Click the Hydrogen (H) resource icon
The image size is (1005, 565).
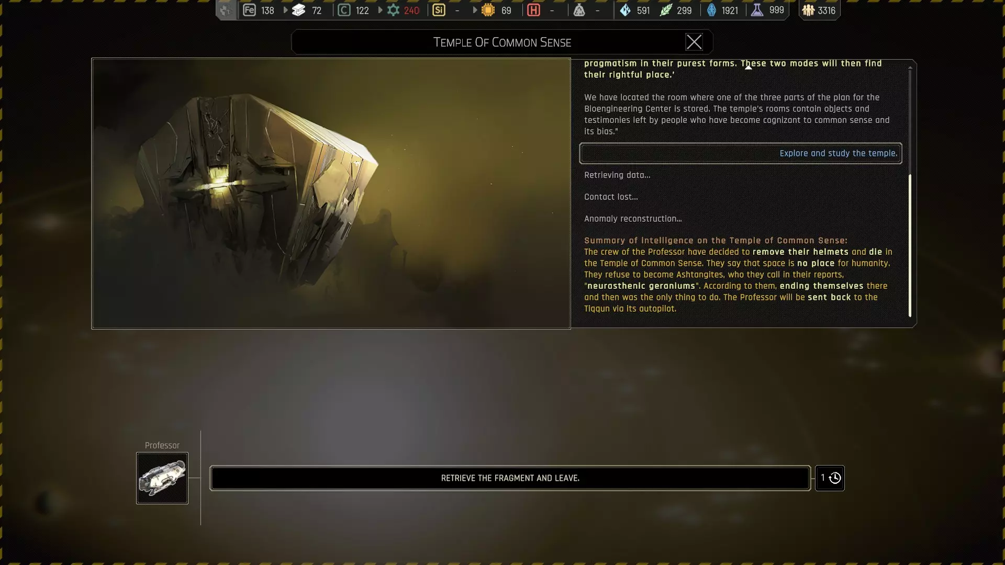click(533, 10)
